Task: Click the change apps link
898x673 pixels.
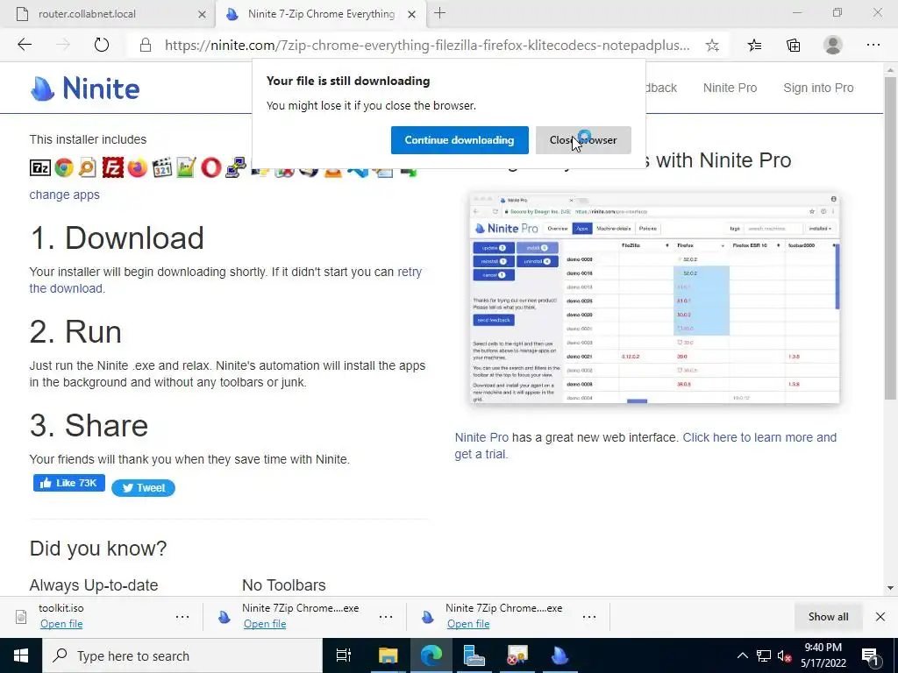Action: [64, 195]
